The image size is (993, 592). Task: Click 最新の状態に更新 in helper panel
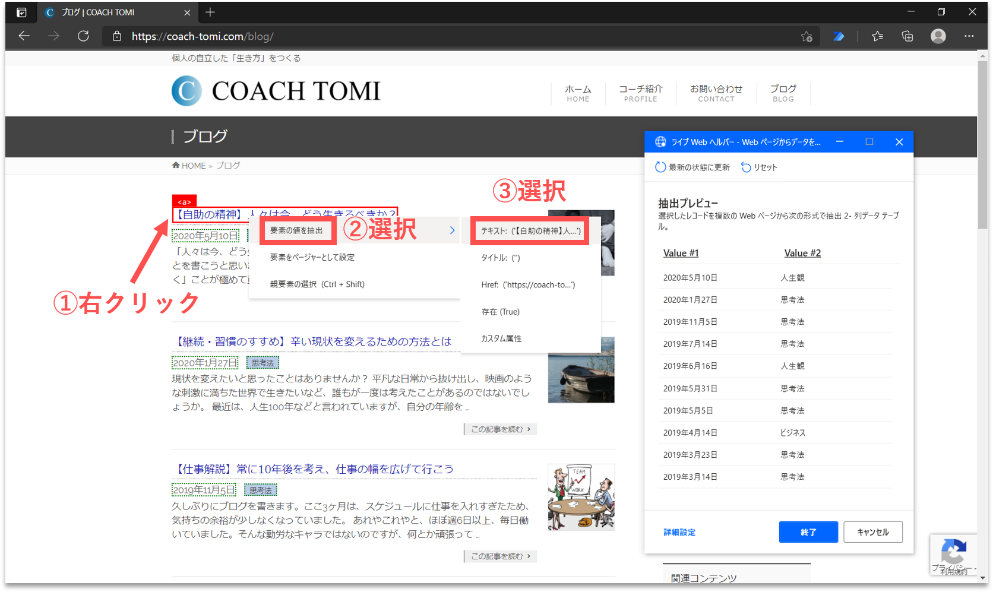pyautogui.click(x=692, y=167)
